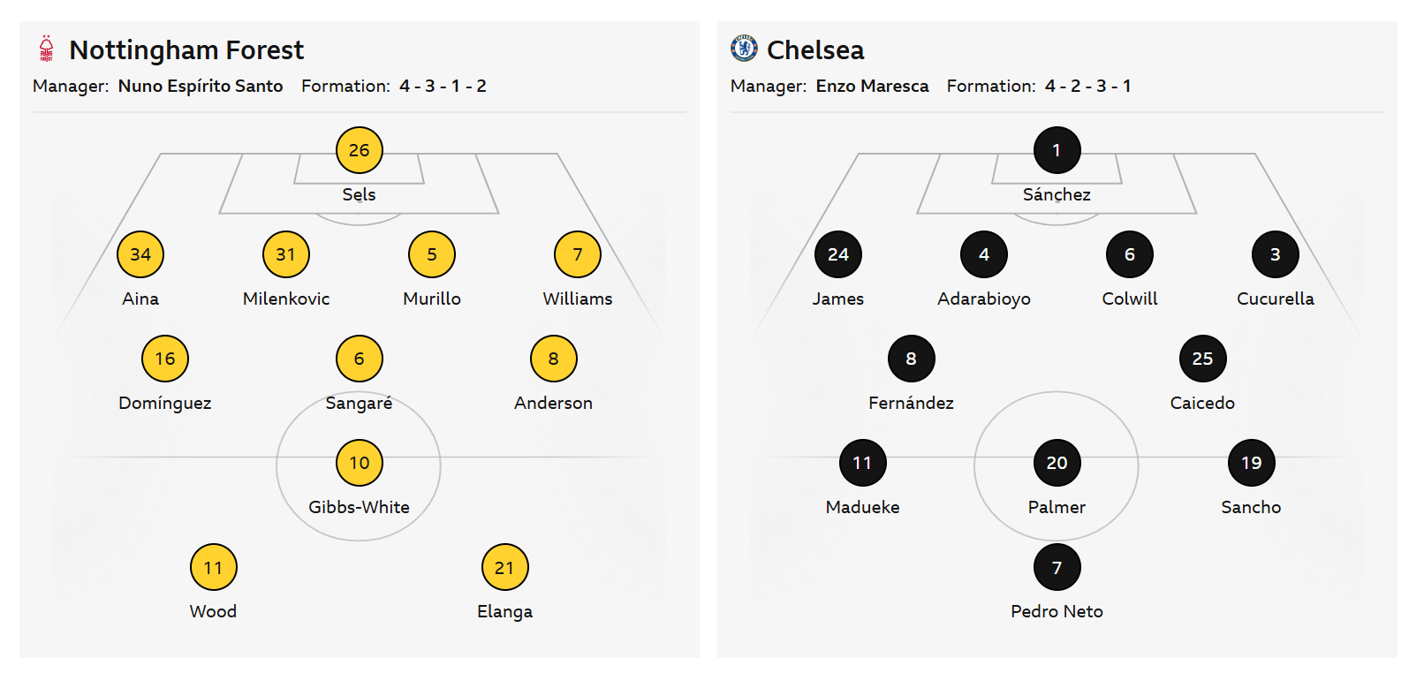This screenshot has width=1424, height=673.
Task: Select Sánchez number 1 goalkeeper circle
Action: point(1057,150)
